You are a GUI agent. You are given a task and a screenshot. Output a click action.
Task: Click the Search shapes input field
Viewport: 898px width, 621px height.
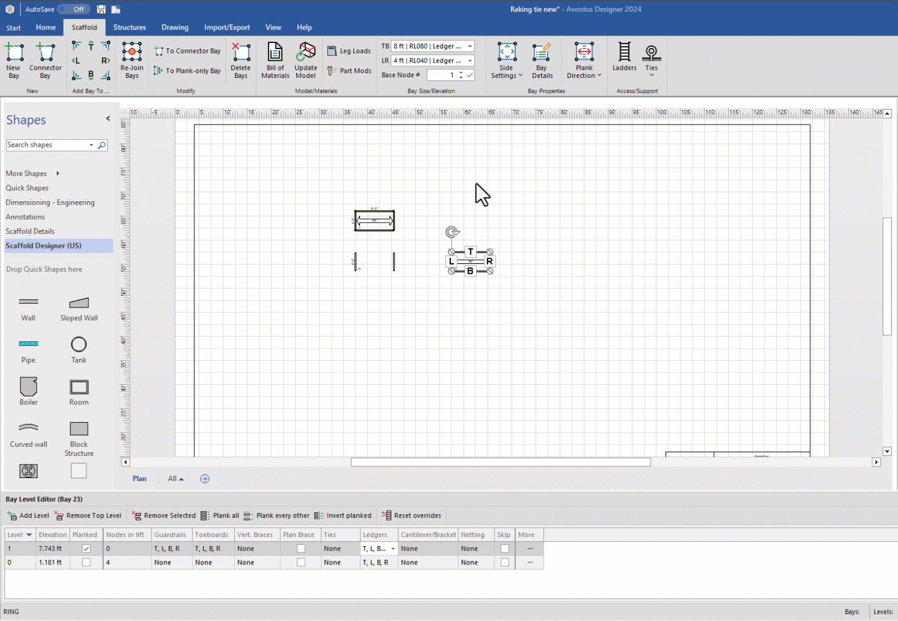tap(48, 145)
